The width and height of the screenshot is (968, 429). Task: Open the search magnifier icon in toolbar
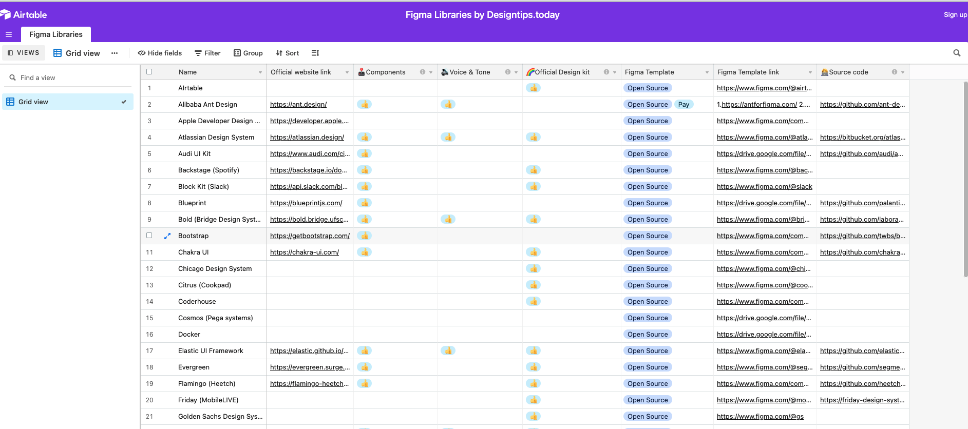pos(957,53)
